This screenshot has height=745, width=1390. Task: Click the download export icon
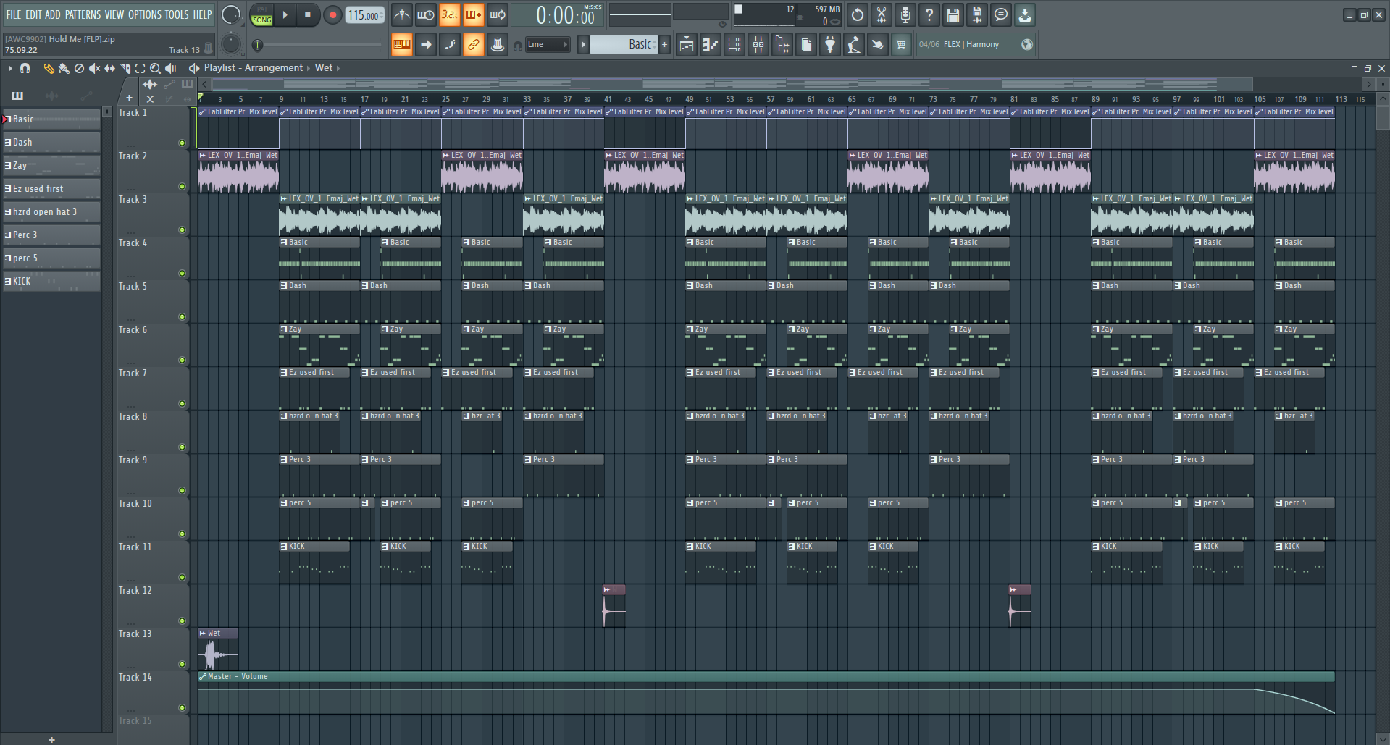(1024, 14)
